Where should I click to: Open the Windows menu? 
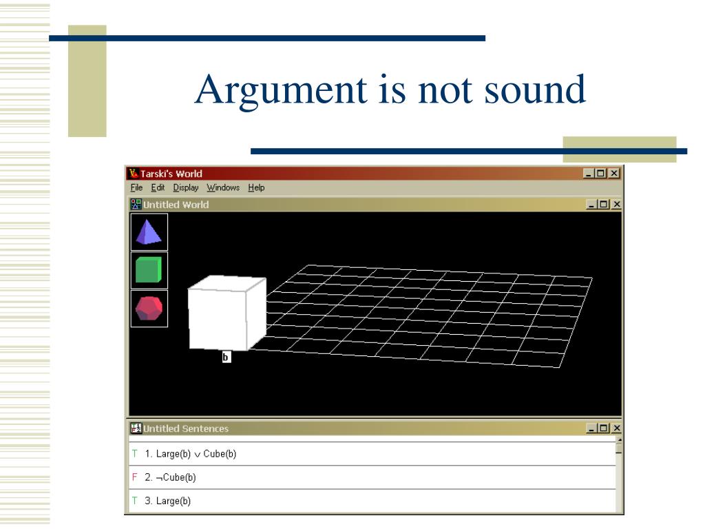[223, 187]
